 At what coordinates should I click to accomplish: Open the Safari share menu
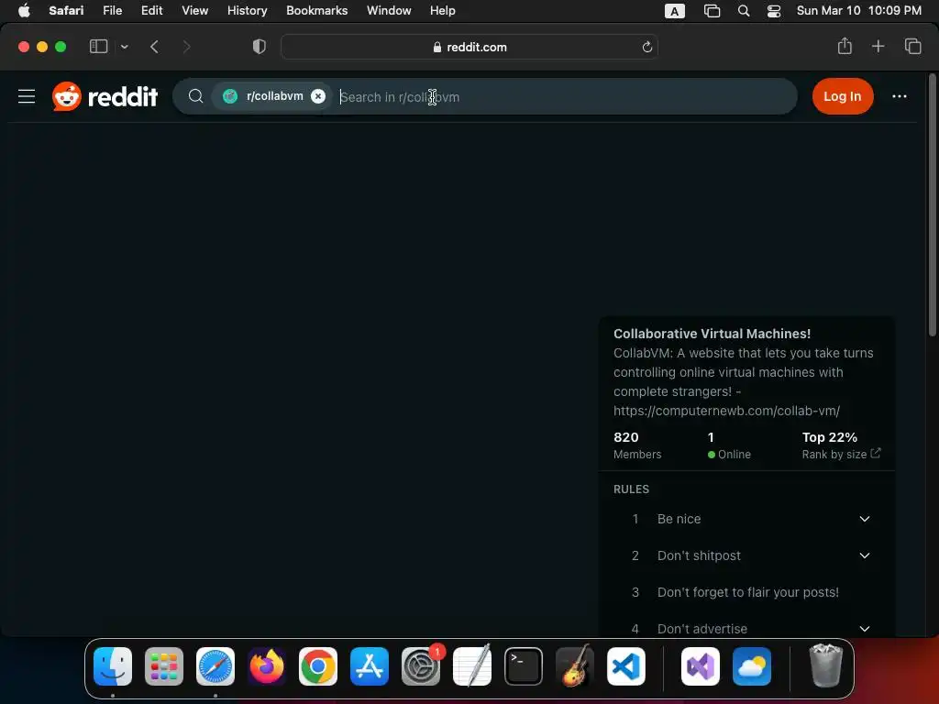(845, 46)
